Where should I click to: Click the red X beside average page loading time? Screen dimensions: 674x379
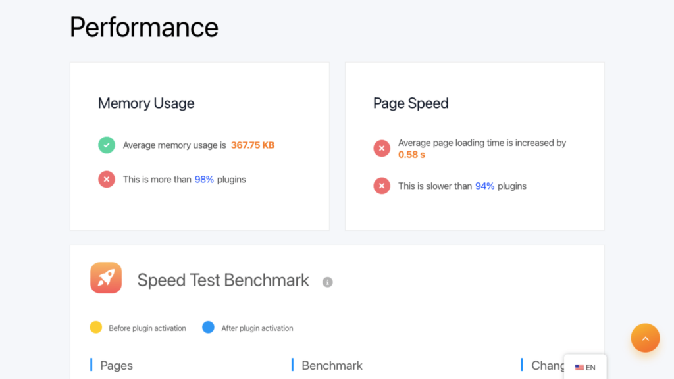pyautogui.click(x=382, y=148)
